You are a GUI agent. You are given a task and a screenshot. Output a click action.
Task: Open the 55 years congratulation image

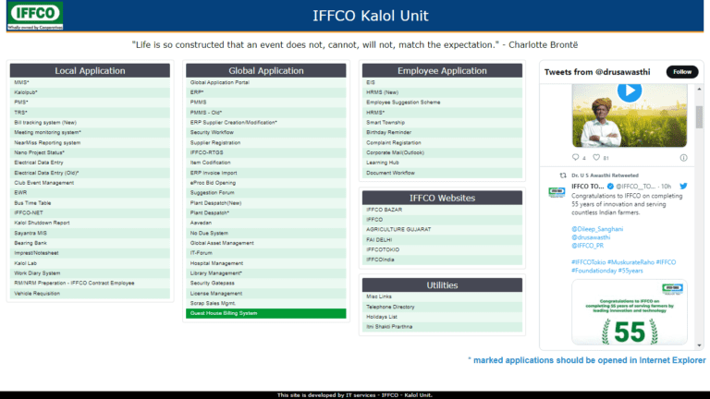pyautogui.click(x=630, y=312)
